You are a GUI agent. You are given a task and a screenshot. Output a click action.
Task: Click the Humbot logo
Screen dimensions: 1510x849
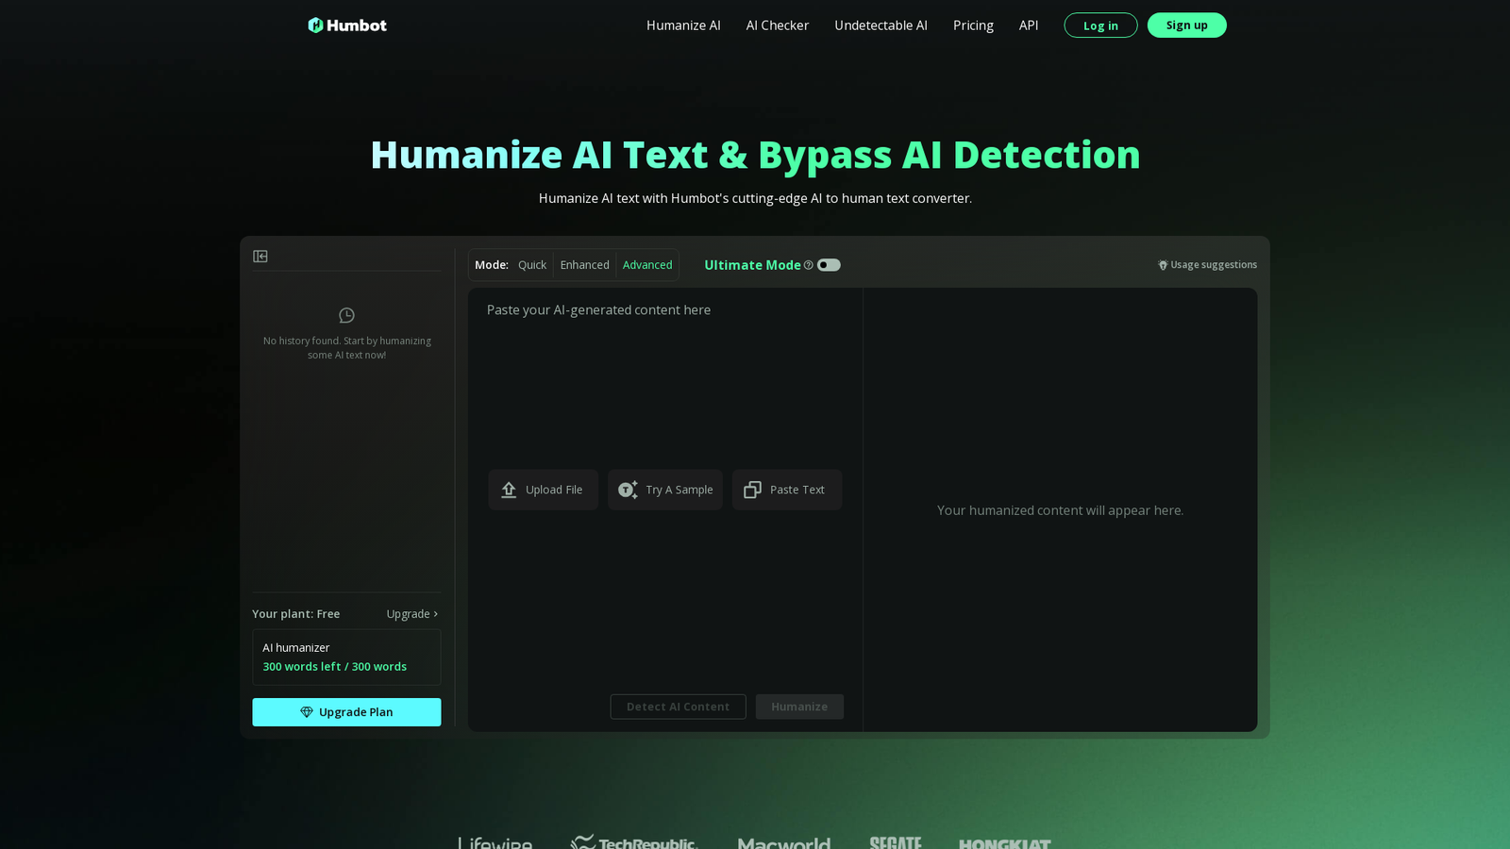(347, 25)
